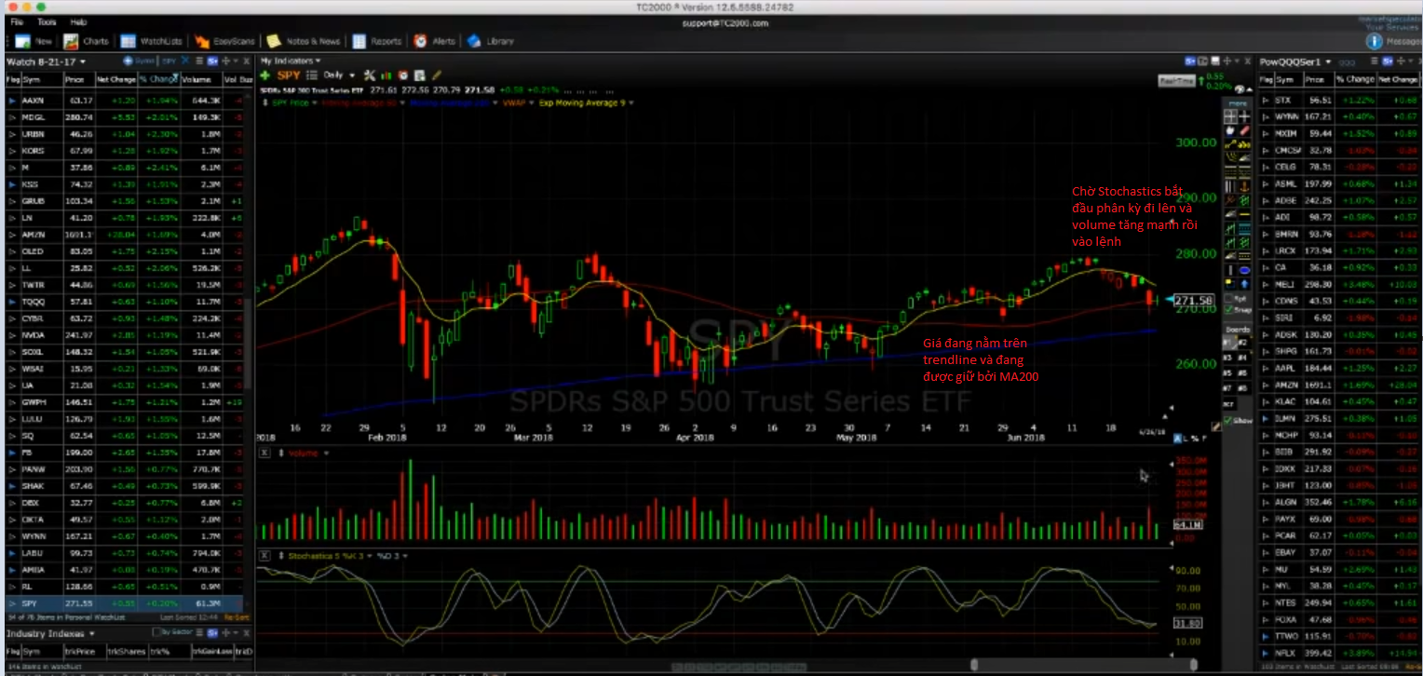Close the volume pane with its X
This screenshot has width=1423, height=676.
(x=264, y=453)
